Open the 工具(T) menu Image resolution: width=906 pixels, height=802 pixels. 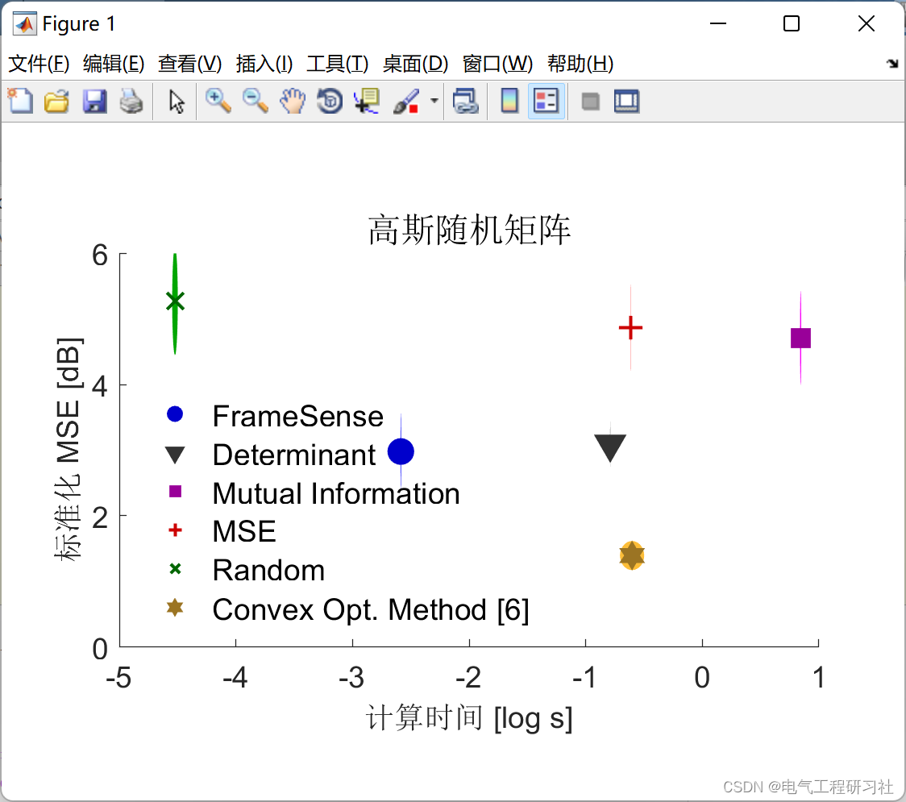pos(338,64)
